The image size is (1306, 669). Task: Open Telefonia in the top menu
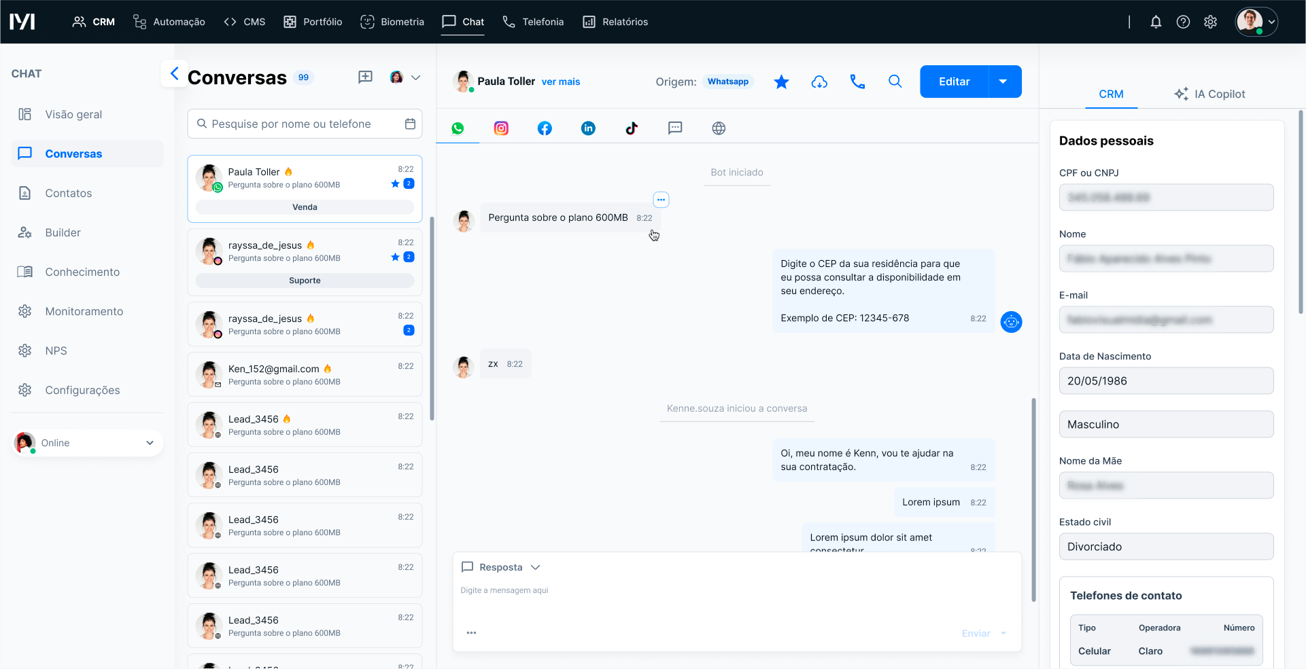[533, 22]
